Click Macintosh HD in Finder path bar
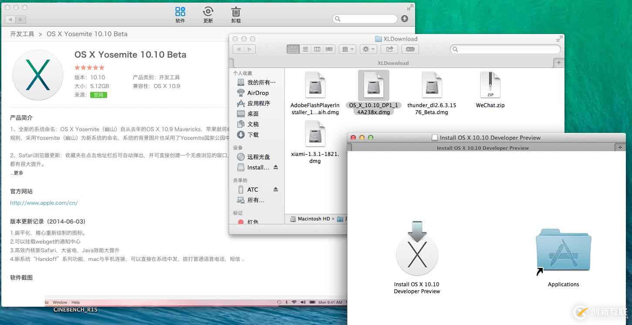 coord(311,219)
